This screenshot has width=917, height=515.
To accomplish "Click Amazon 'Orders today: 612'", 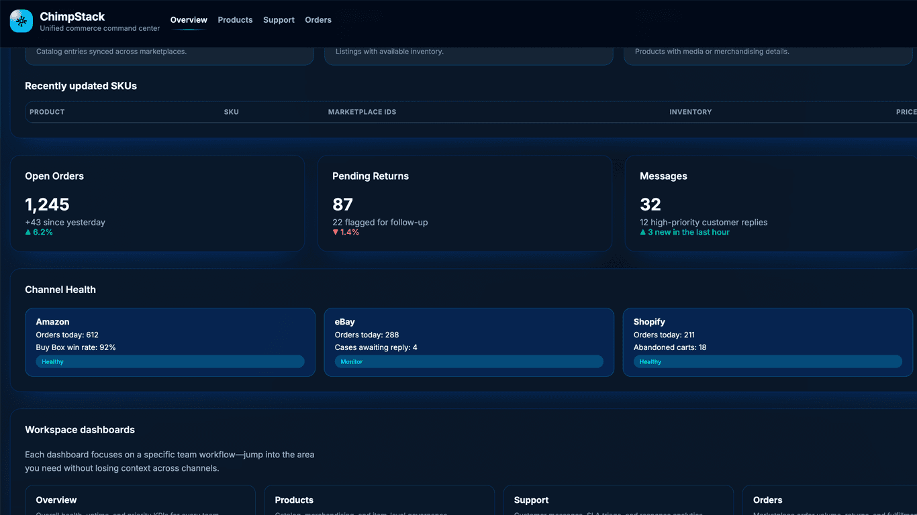I will 67,335.
